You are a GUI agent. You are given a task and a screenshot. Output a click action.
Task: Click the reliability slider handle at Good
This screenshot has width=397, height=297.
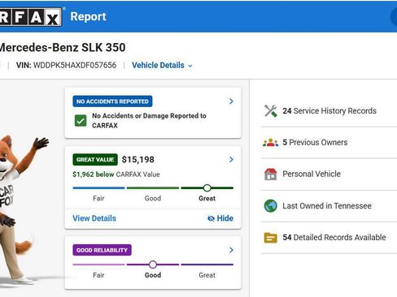click(153, 265)
